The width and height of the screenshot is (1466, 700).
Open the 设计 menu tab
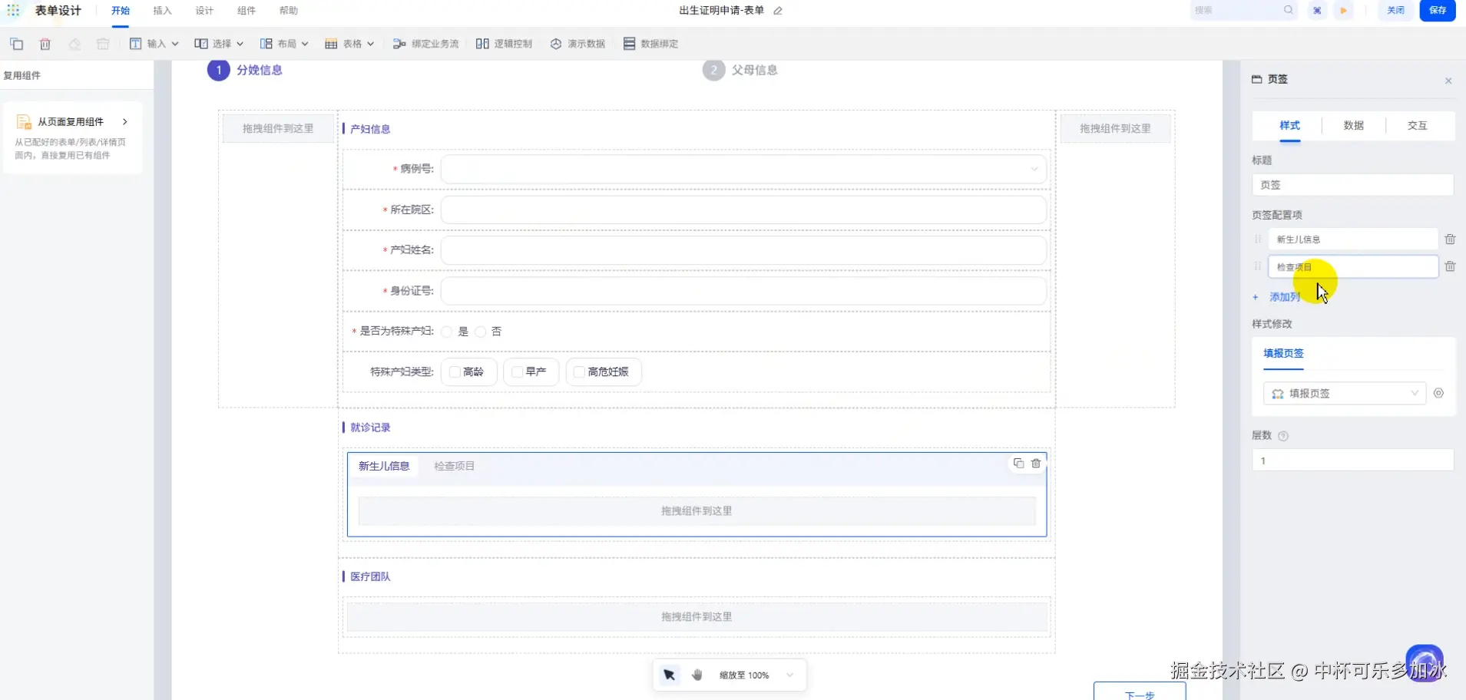[204, 11]
